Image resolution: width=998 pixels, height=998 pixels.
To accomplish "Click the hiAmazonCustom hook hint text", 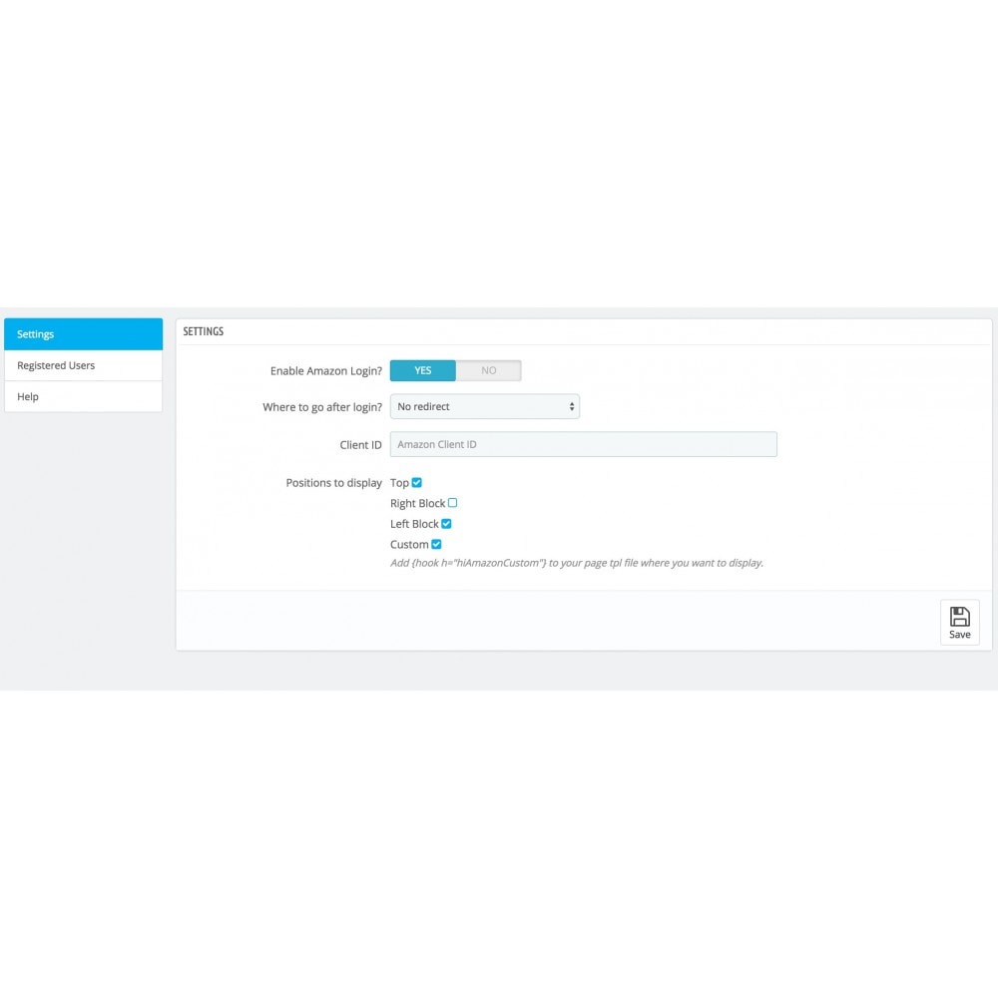I will [577, 563].
